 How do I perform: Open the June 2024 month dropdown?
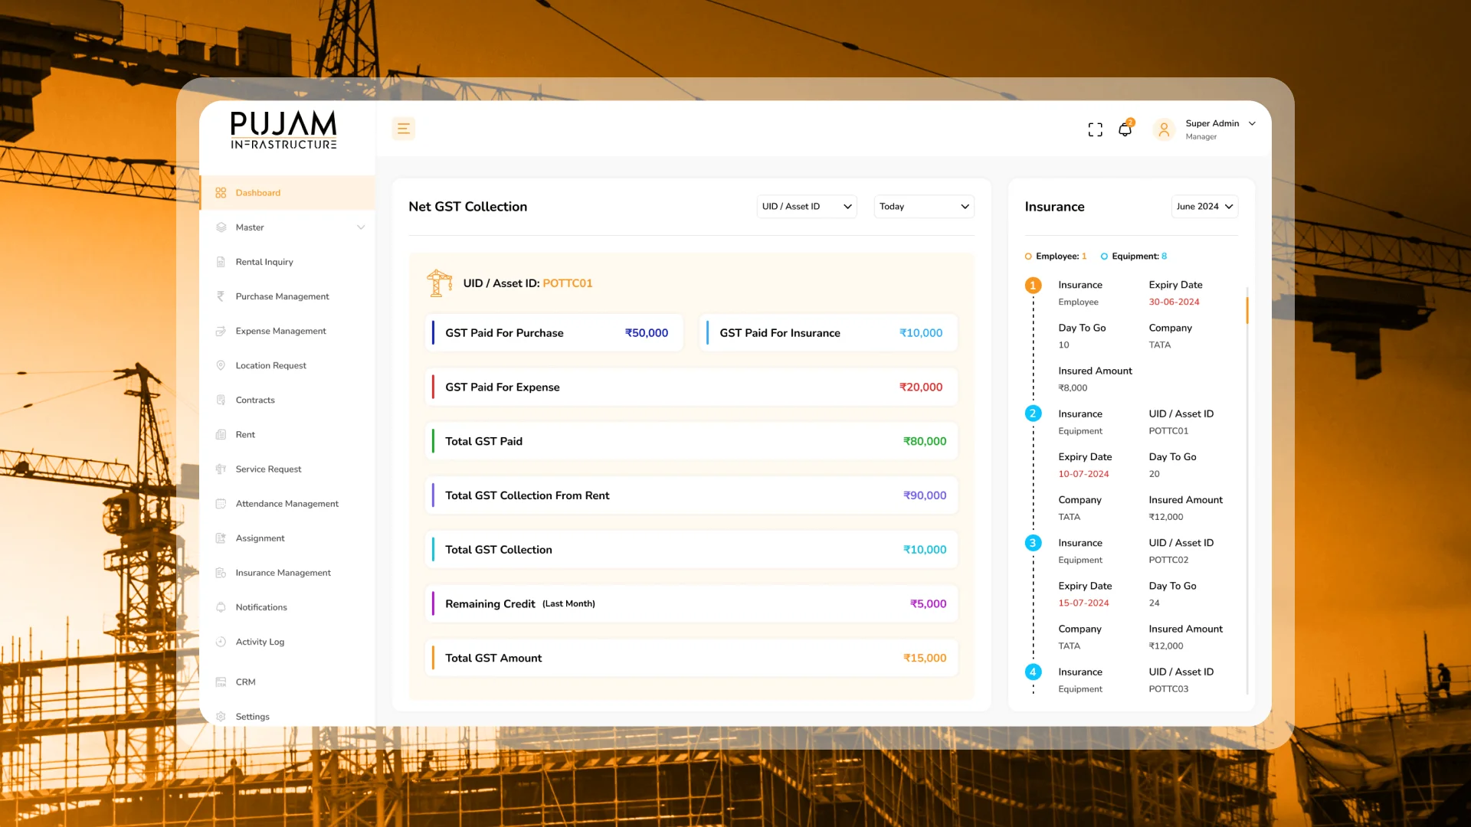click(x=1204, y=207)
